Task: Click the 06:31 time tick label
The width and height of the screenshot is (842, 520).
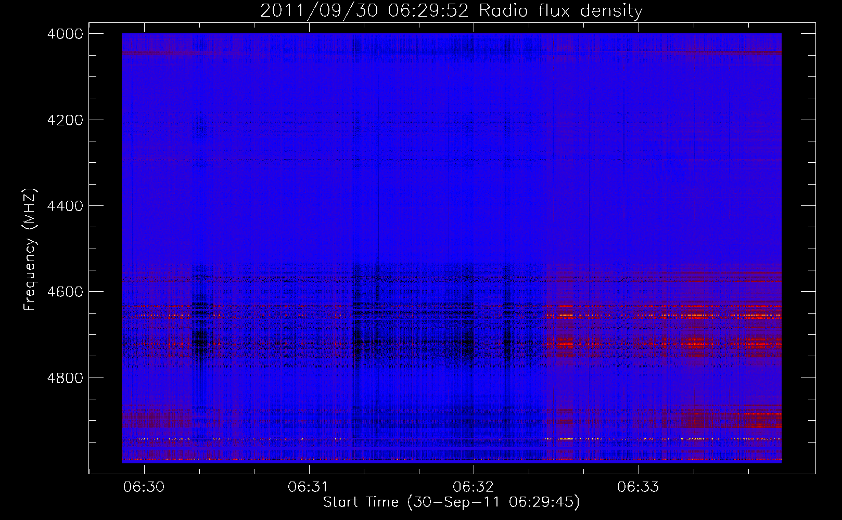Action: (x=309, y=487)
